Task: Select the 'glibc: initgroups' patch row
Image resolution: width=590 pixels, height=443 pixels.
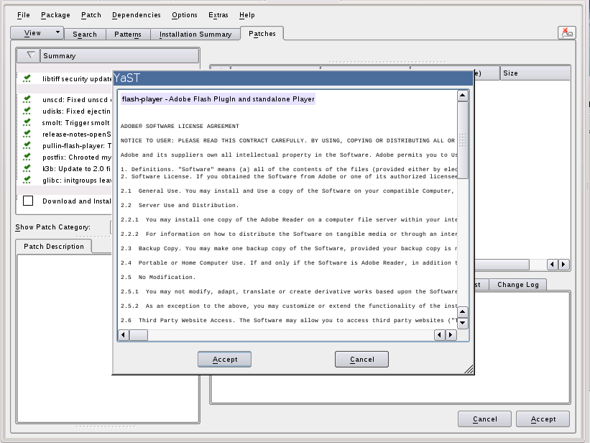Action: [65, 180]
